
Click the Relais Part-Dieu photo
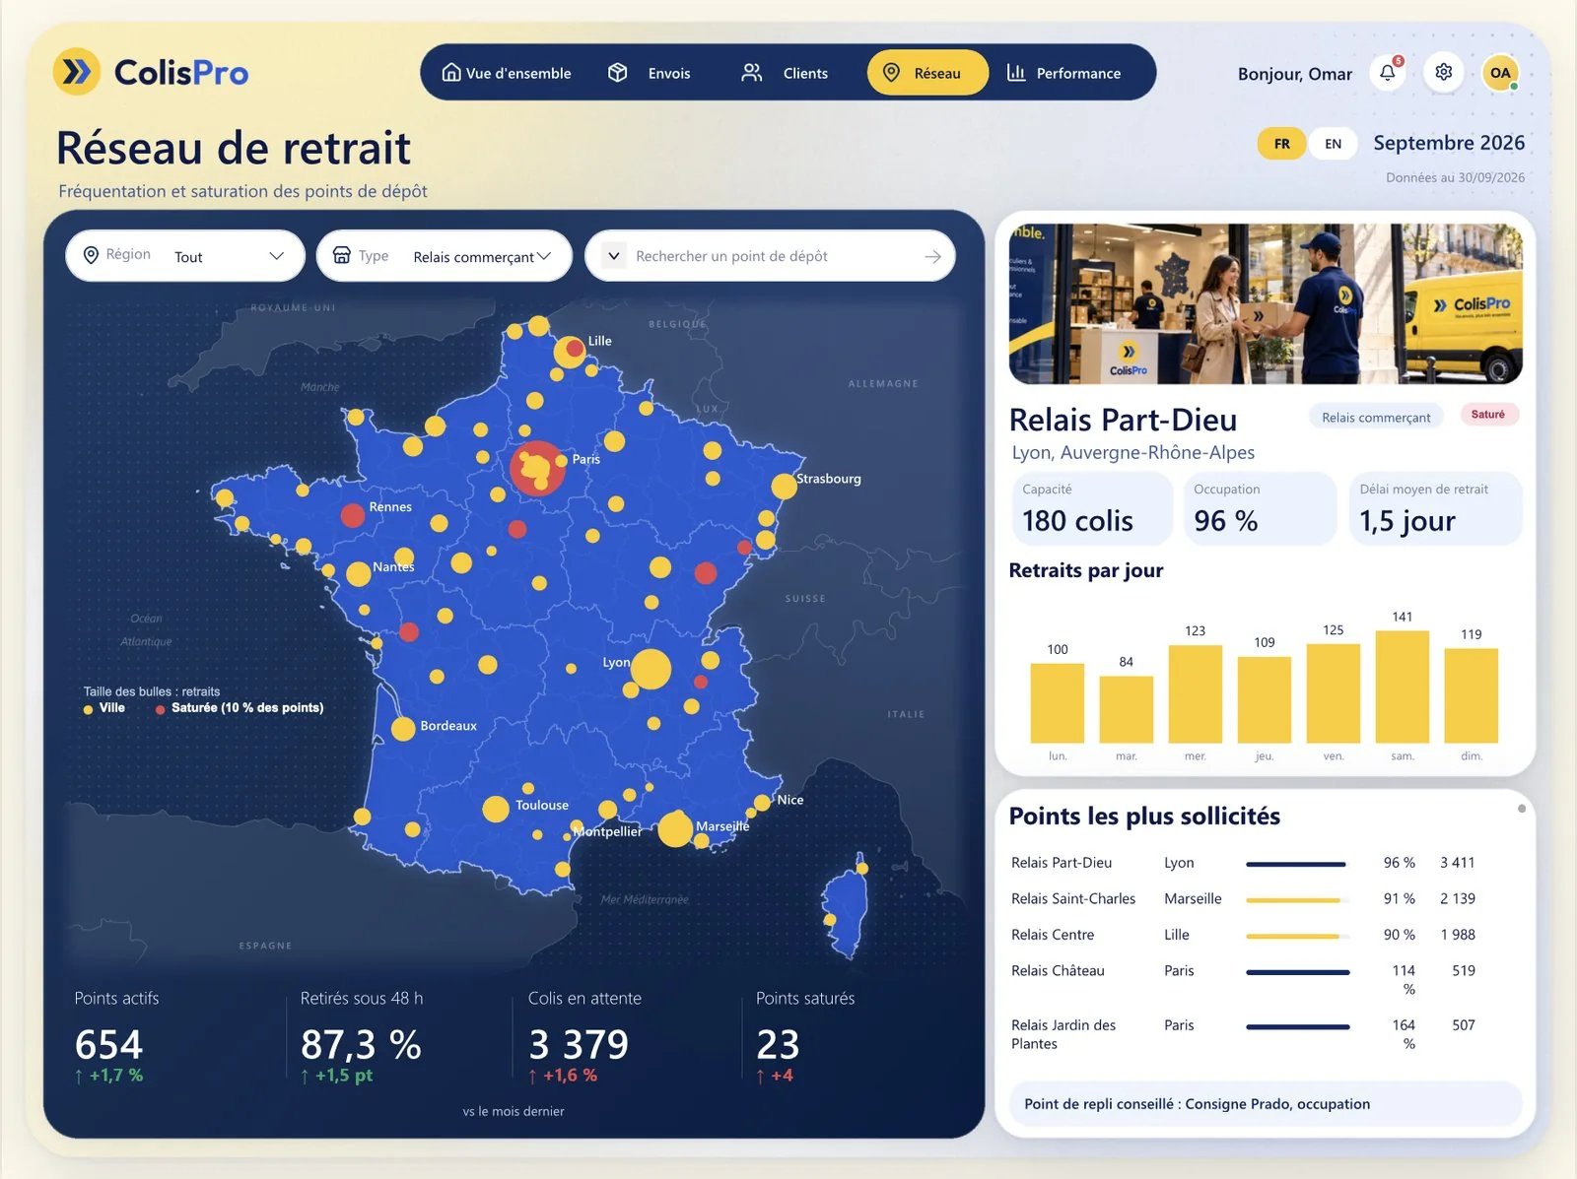(x=1266, y=303)
